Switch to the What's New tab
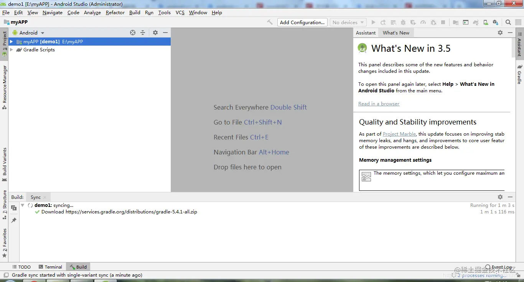This screenshot has height=282, width=524. 396,33
